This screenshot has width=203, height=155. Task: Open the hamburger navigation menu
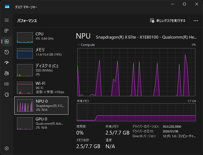coord(7,20)
